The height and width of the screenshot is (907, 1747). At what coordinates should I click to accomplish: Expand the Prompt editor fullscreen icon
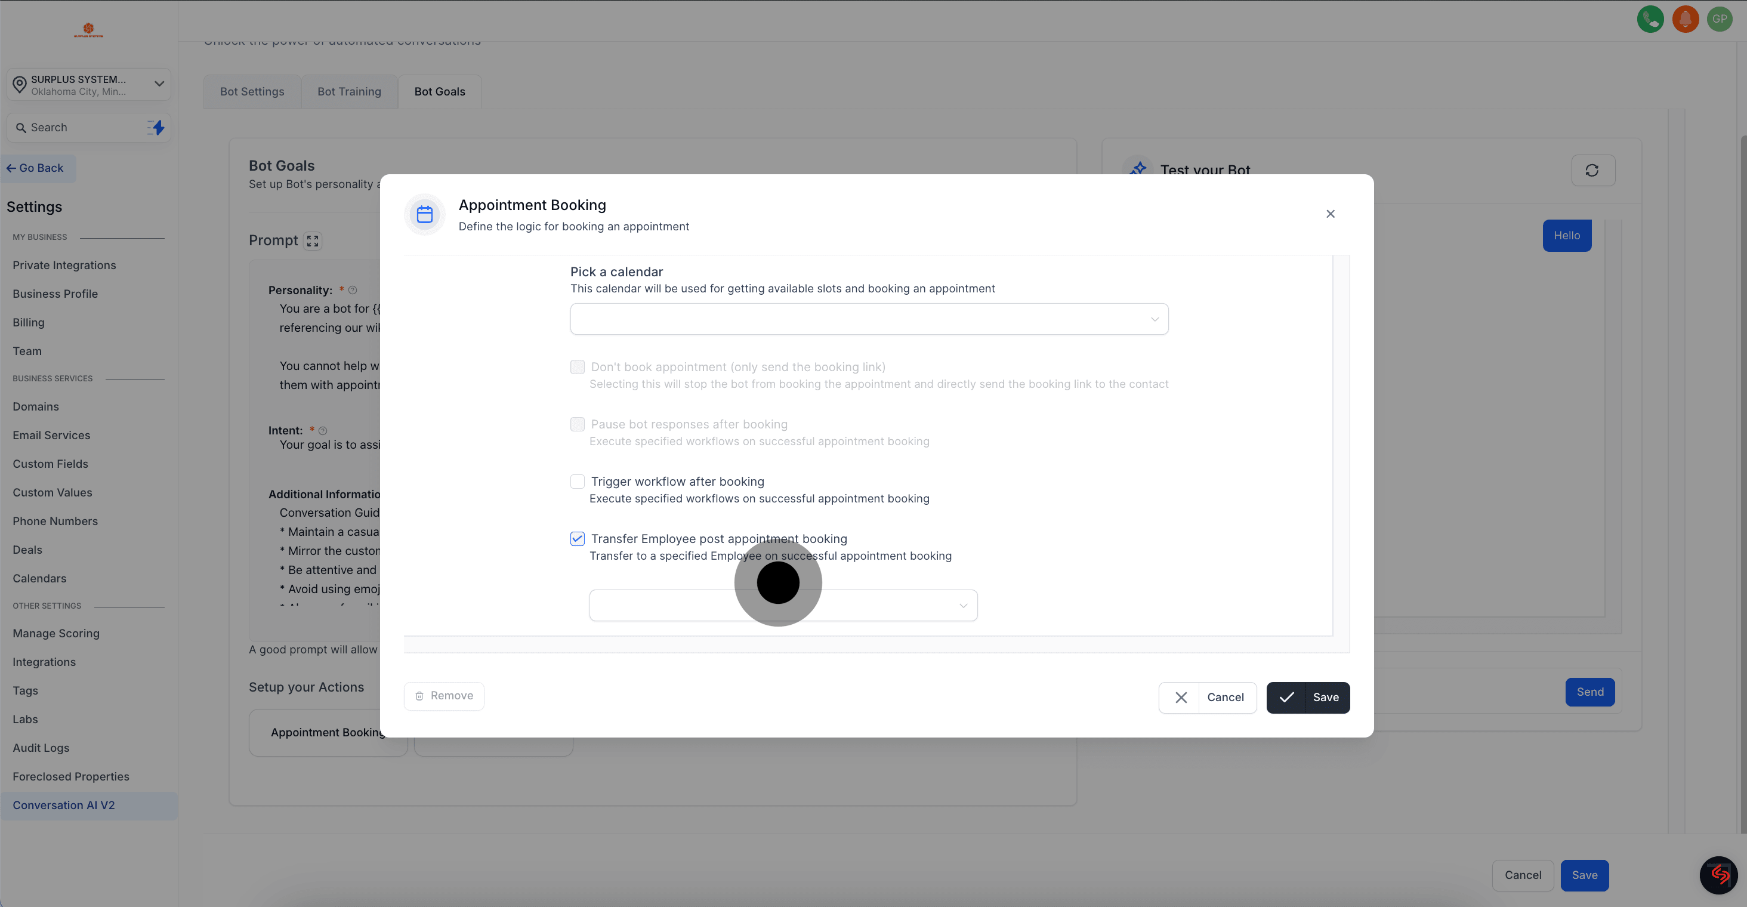313,241
